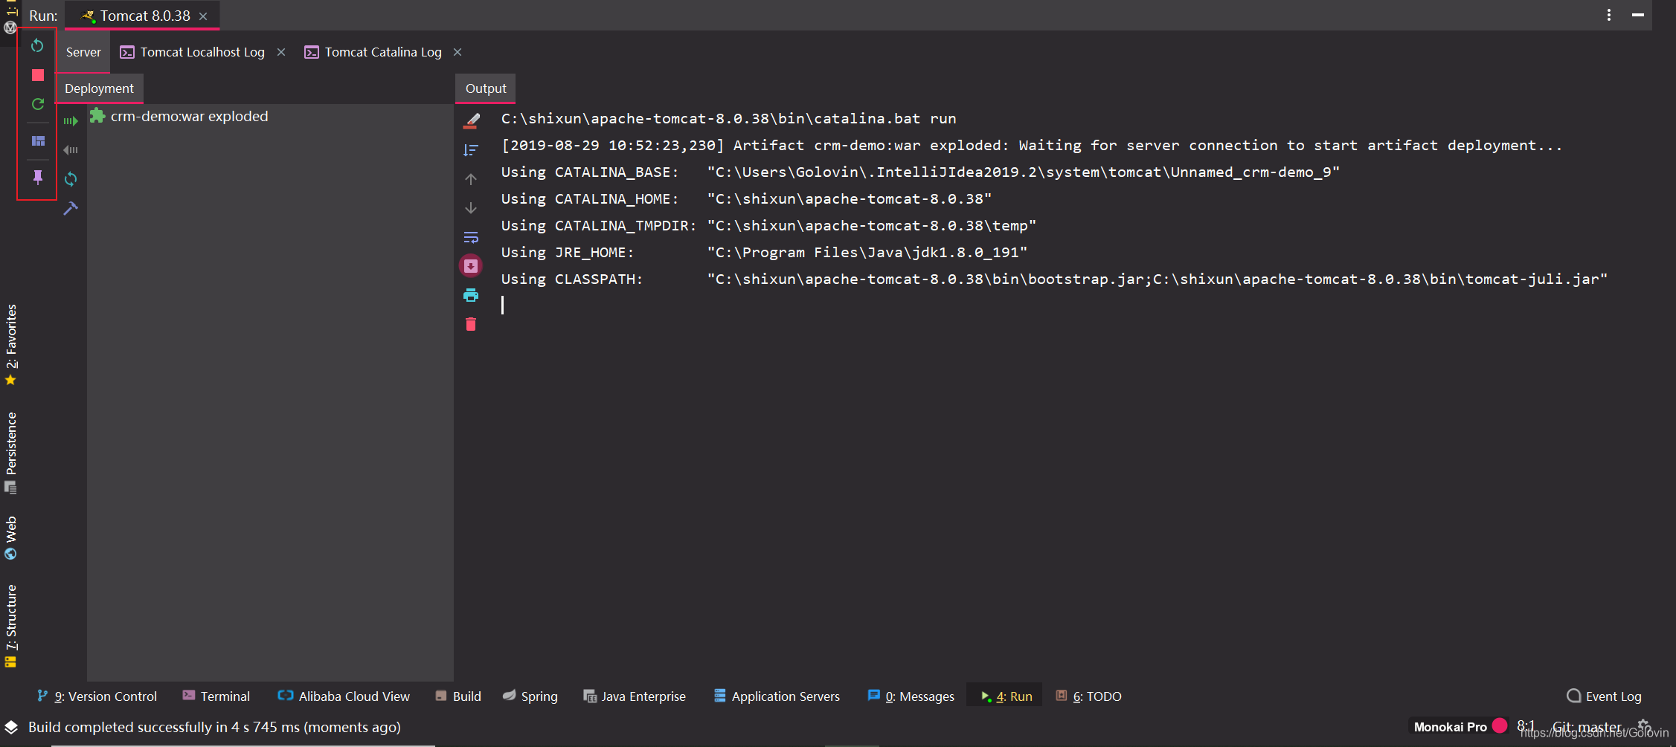Click Git: master branch widget
Screen dimensions: 1676x747
pyautogui.click(x=1587, y=727)
